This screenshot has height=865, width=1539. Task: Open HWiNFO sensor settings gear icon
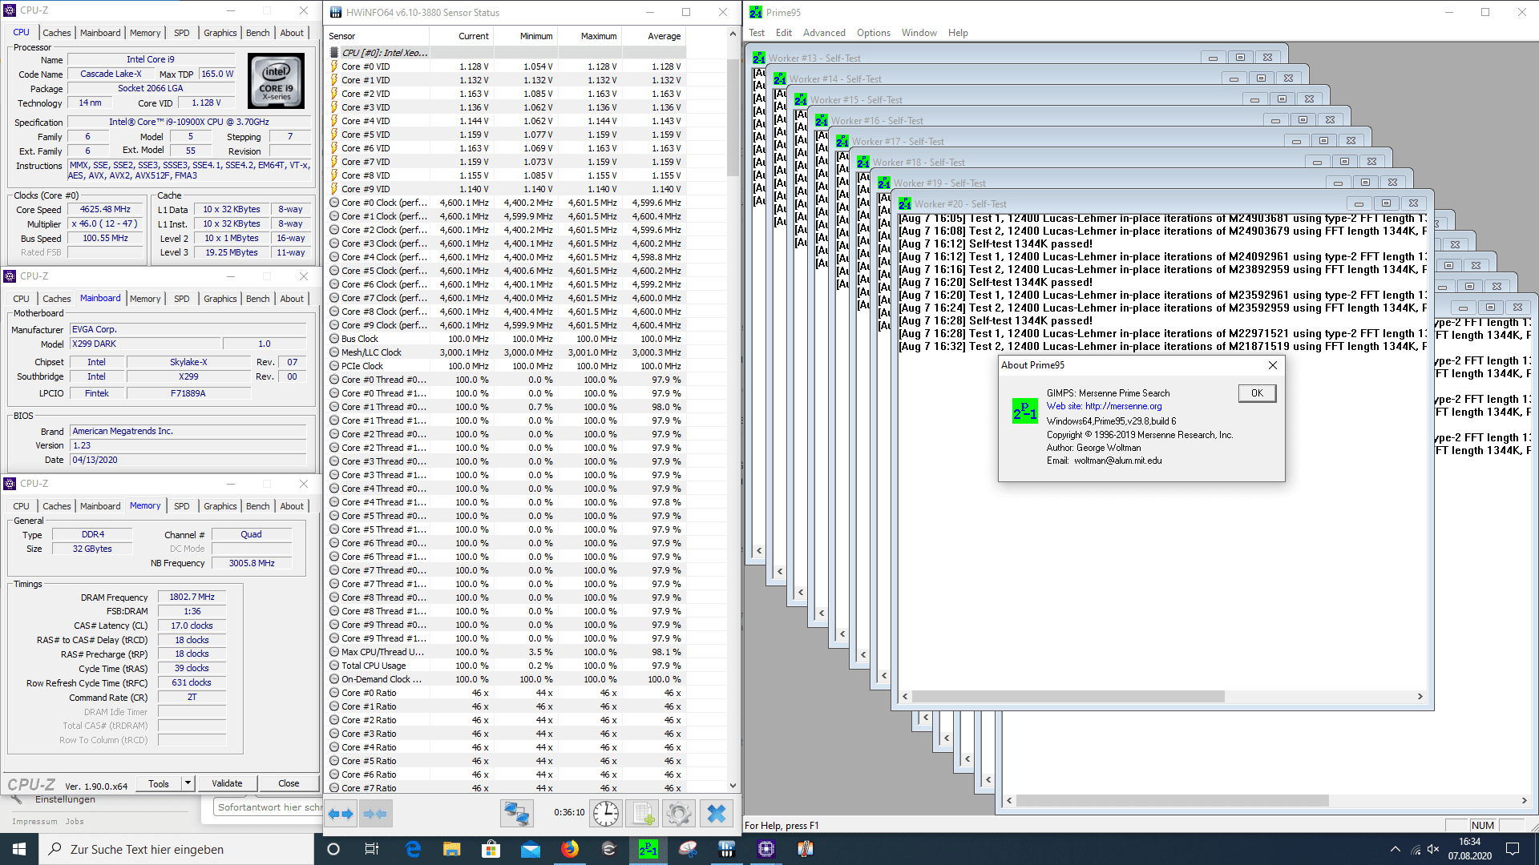click(x=679, y=814)
